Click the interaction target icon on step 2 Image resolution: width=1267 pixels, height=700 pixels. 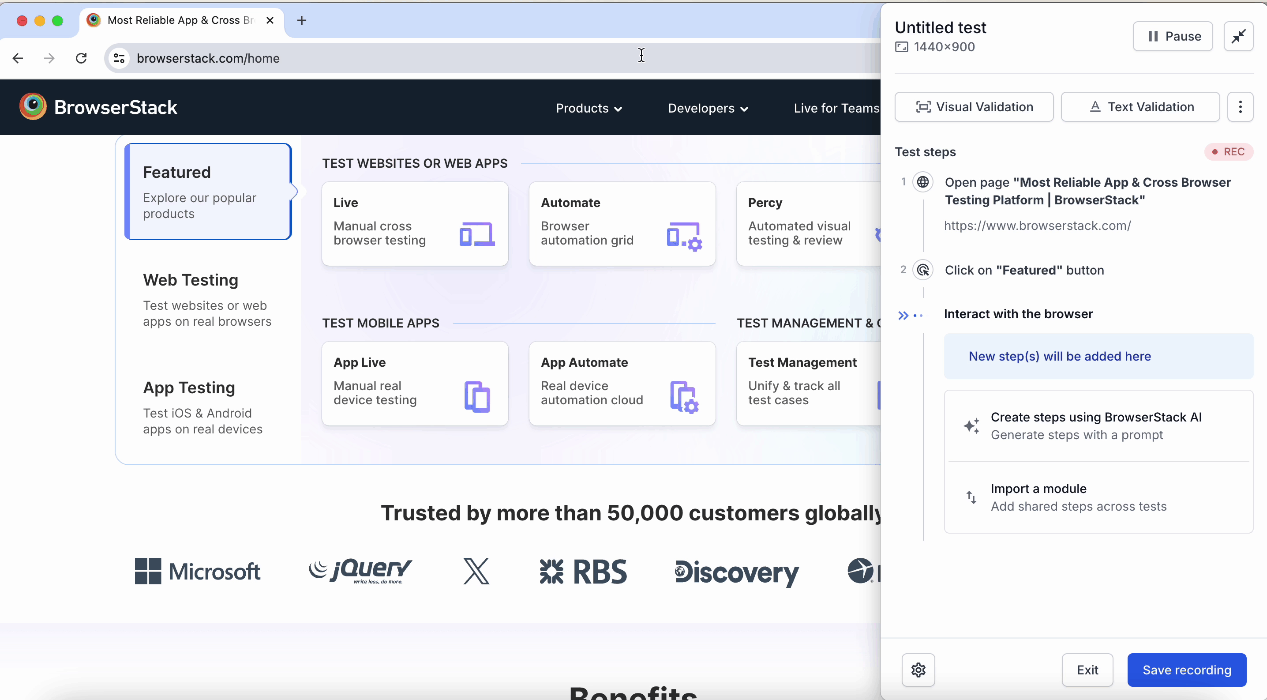922,270
